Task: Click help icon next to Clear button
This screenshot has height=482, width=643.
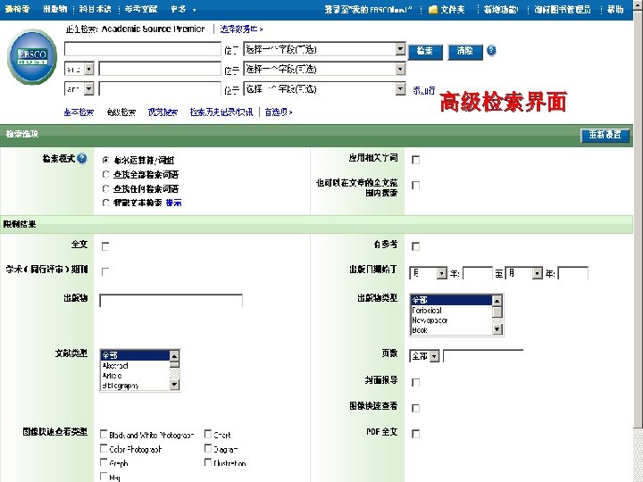Action: point(491,50)
